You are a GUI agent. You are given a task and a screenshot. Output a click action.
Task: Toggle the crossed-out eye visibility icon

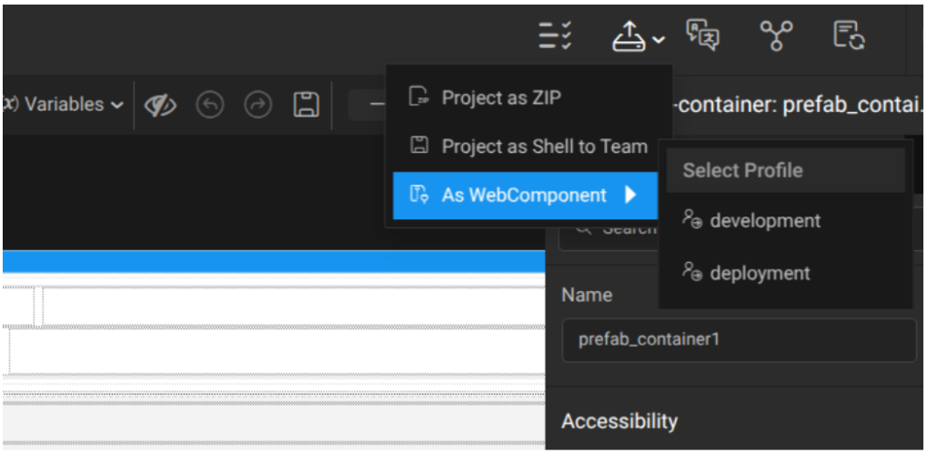(160, 106)
